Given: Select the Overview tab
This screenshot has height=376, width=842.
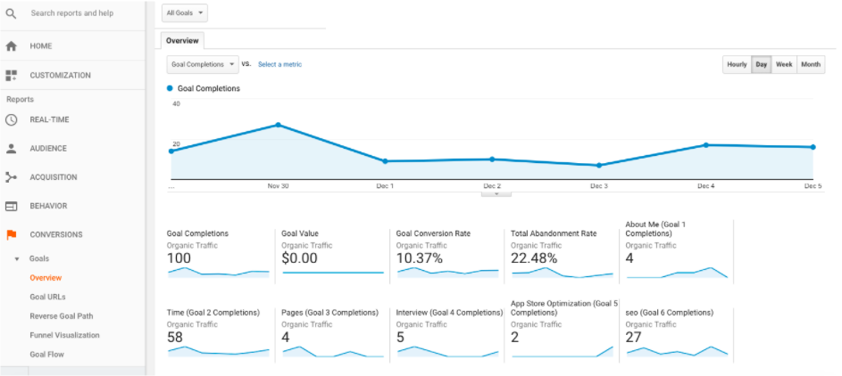Looking at the screenshot, I should 182,41.
